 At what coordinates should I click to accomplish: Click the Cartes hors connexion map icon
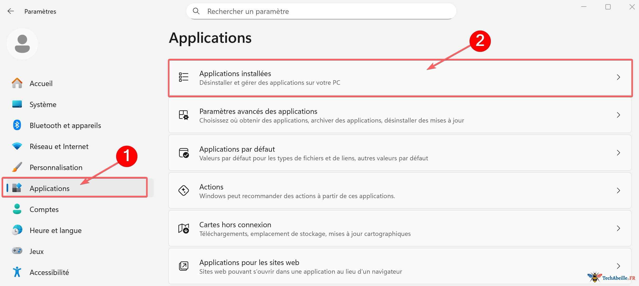coord(183,228)
